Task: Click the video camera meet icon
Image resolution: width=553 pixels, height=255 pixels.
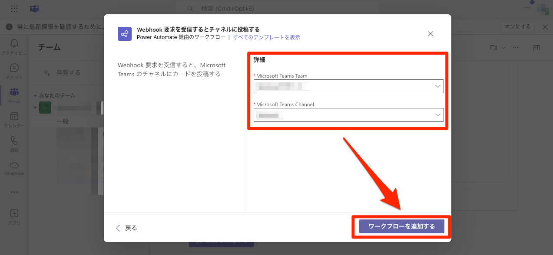Action: (493, 48)
